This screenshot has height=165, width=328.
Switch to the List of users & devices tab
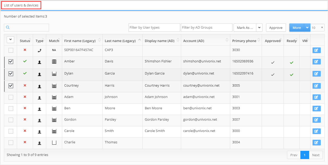point(21,5)
